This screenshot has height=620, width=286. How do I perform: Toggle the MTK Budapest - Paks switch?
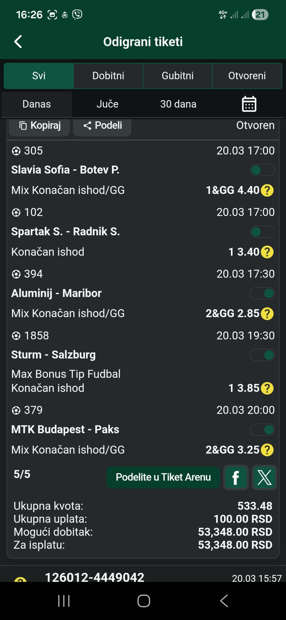pyautogui.click(x=262, y=430)
